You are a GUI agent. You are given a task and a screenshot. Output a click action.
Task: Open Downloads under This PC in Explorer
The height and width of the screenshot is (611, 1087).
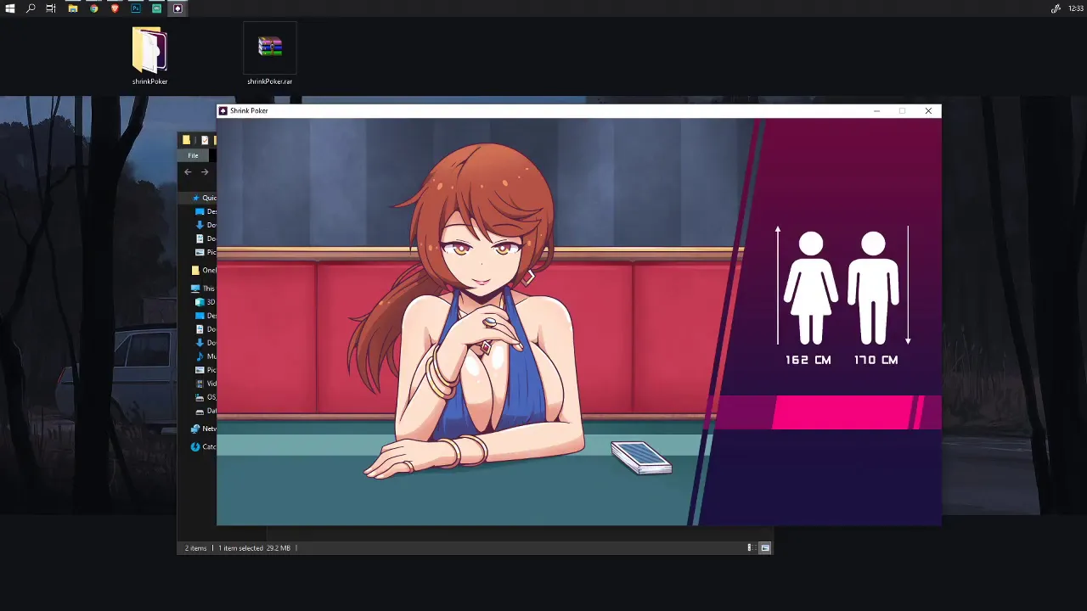[206, 343]
